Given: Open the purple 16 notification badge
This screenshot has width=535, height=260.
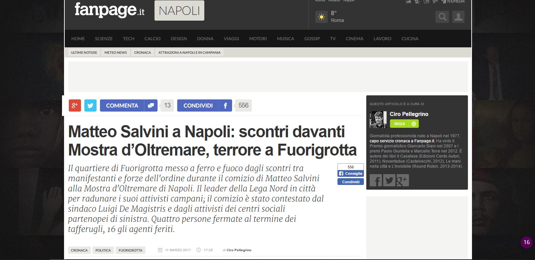Looking at the screenshot, I should (527, 242).
